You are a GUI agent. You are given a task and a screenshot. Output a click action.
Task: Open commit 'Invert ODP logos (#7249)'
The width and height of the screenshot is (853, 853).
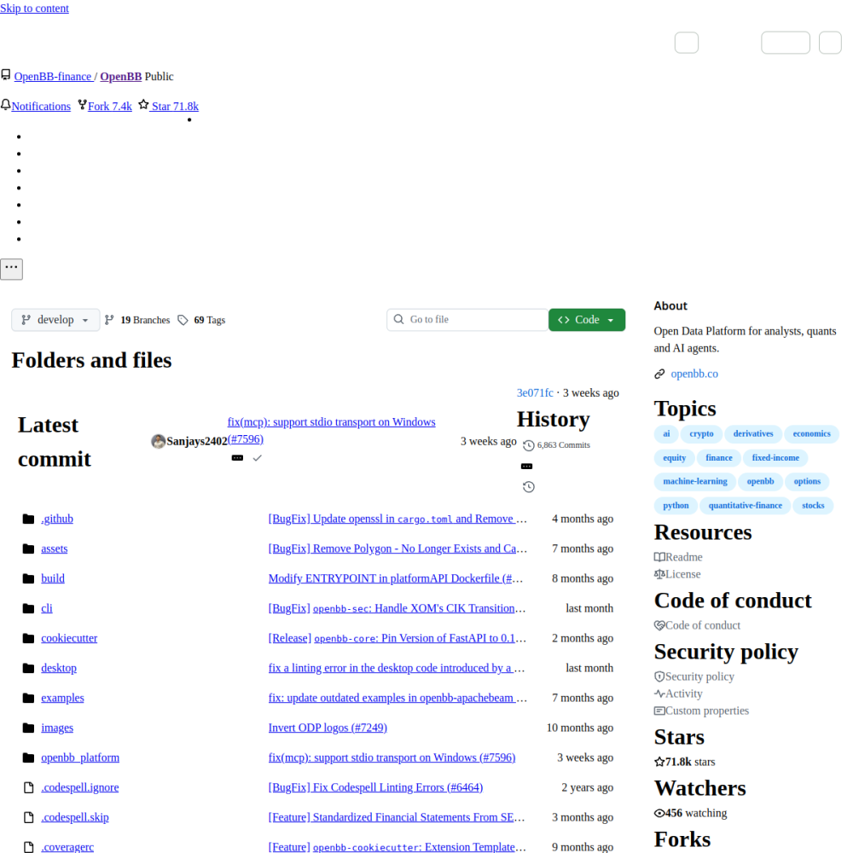328,728
